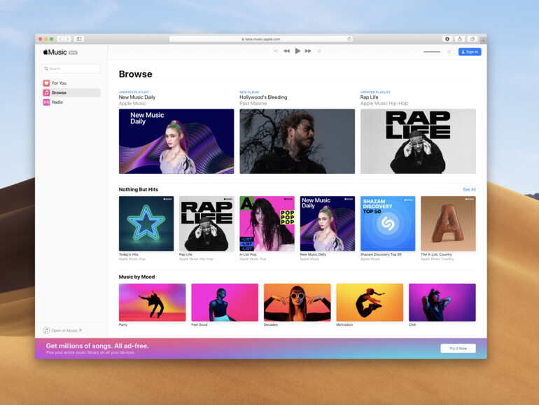Open Safari downloads icon
The image size is (539, 405).
coord(447,39)
